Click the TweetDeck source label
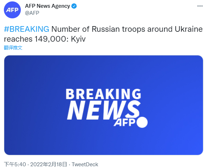 (85, 164)
